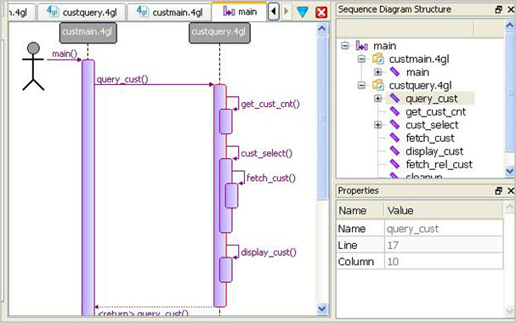Select fetch_rel_cust in structure tree
Viewport: 516px width, 323px height.
pos(439,164)
